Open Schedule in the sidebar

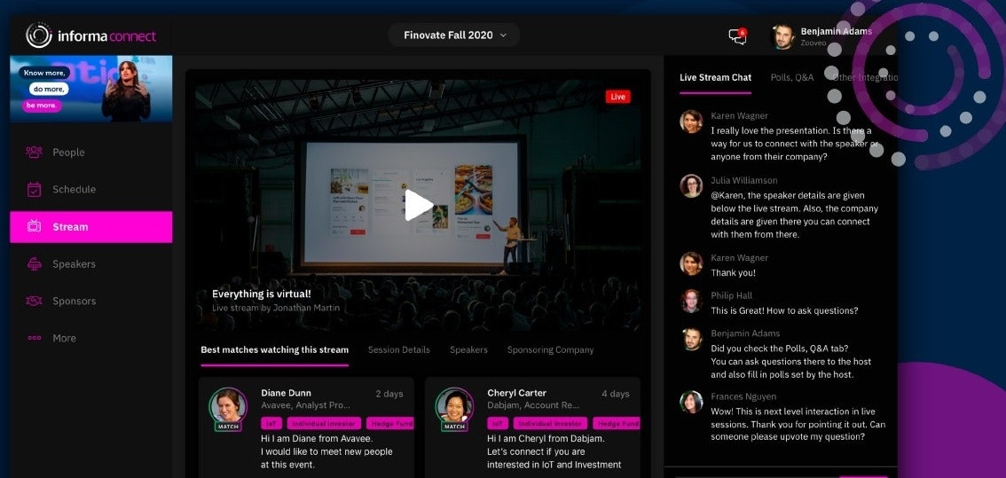point(91,189)
